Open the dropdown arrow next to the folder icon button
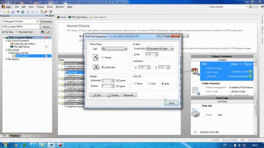This screenshot has height=148, width=264. [50, 32]
